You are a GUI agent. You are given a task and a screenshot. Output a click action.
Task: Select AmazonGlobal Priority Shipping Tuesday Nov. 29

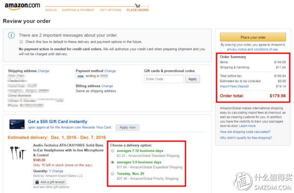click(x=113, y=173)
